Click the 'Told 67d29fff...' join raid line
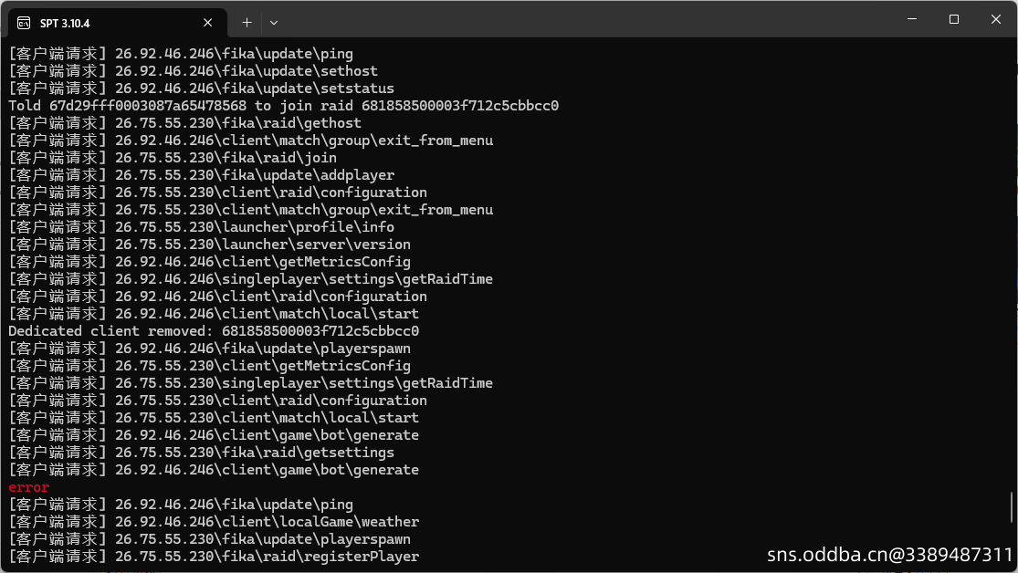This screenshot has height=573, width=1018. [283, 106]
